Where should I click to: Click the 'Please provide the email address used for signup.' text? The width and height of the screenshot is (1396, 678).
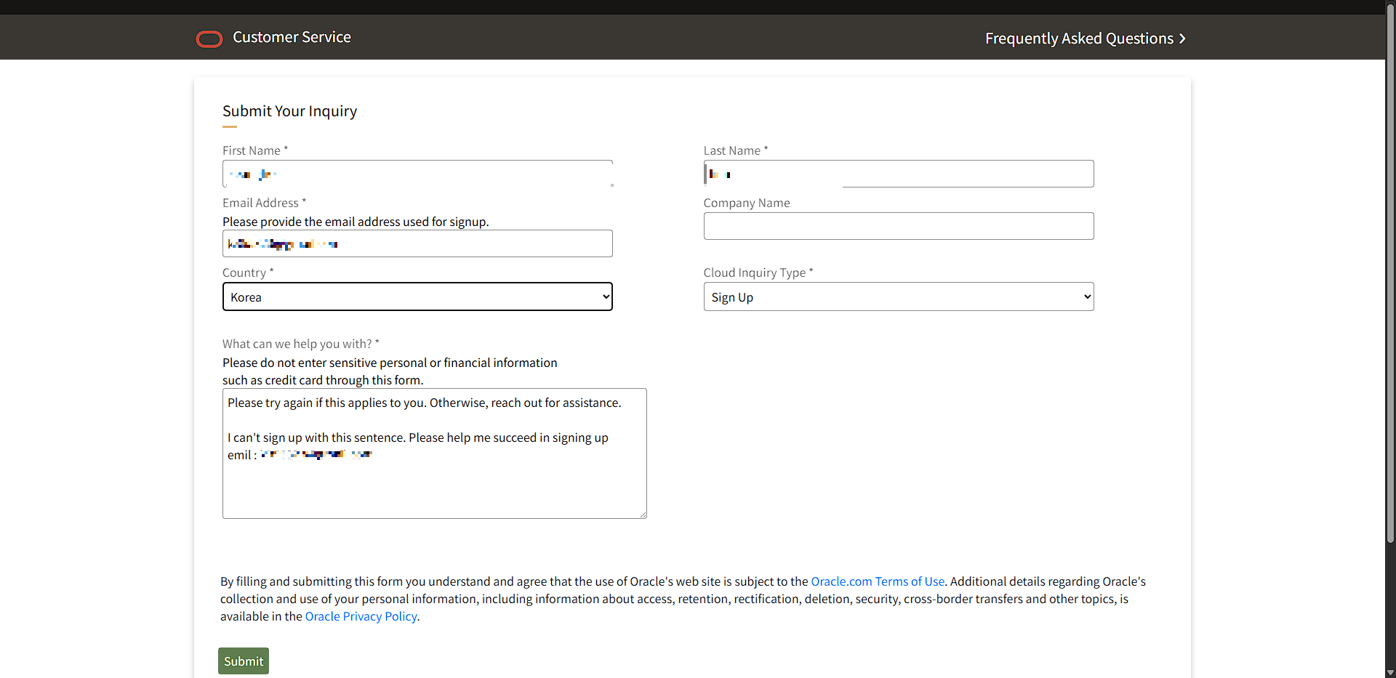[356, 222]
